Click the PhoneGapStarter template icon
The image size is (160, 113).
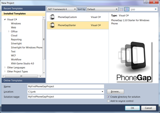pos(52,25)
